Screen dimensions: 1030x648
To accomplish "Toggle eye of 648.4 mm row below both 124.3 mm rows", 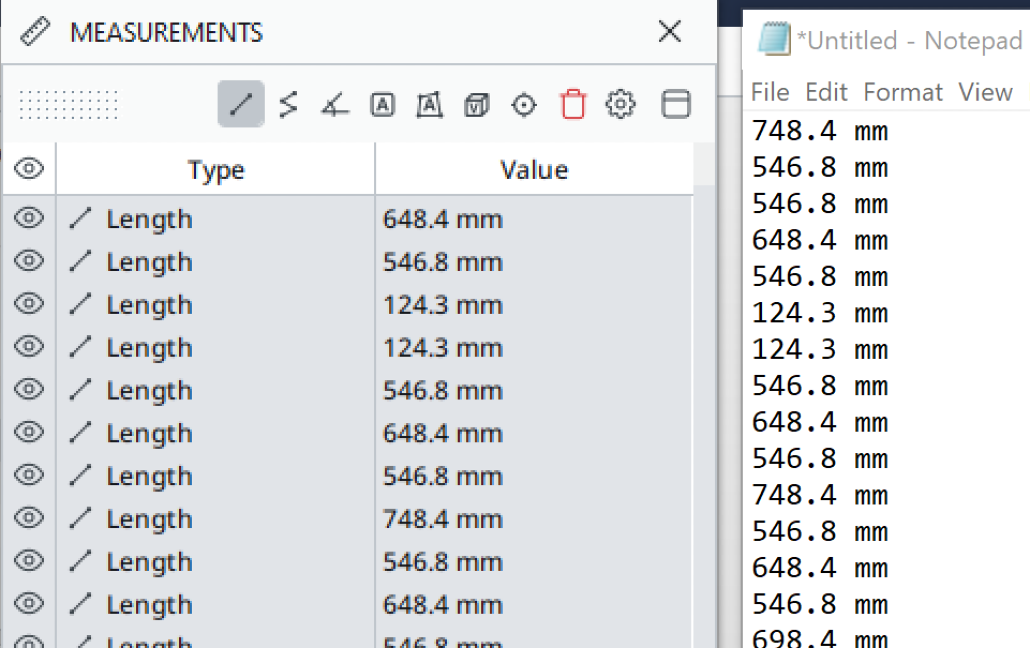I will coord(29,432).
